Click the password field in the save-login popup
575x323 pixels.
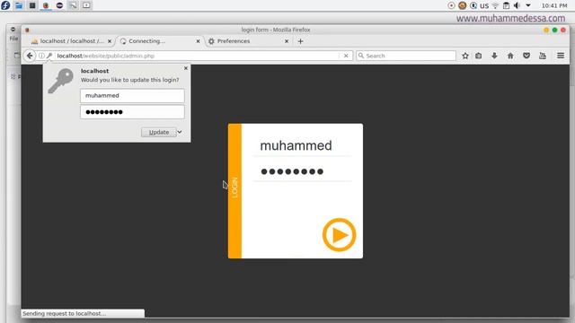pos(132,112)
